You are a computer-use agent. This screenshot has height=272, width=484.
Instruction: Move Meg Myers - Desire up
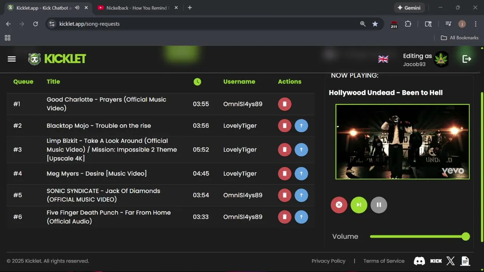[x=301, y=174]
